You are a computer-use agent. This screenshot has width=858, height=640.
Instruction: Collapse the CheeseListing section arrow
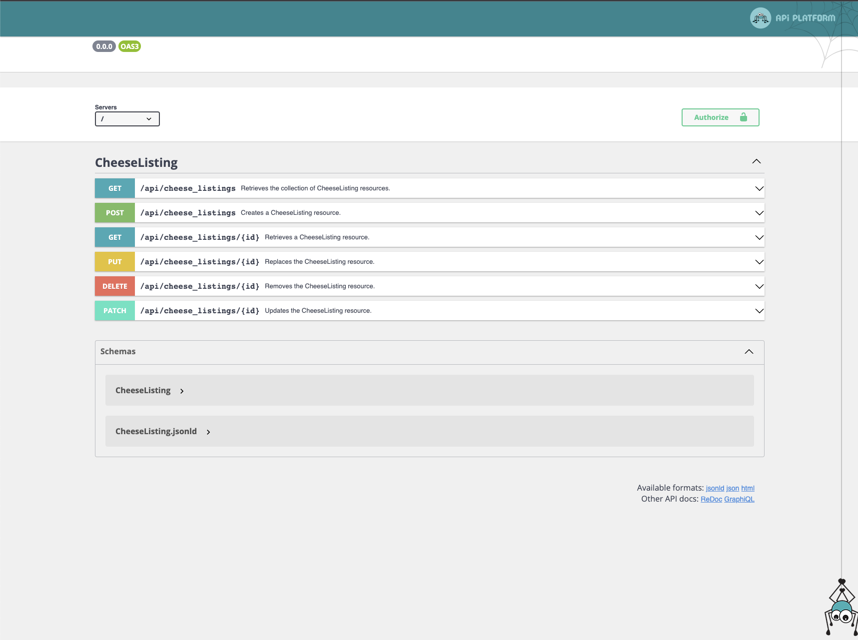(x=756, y=161)
